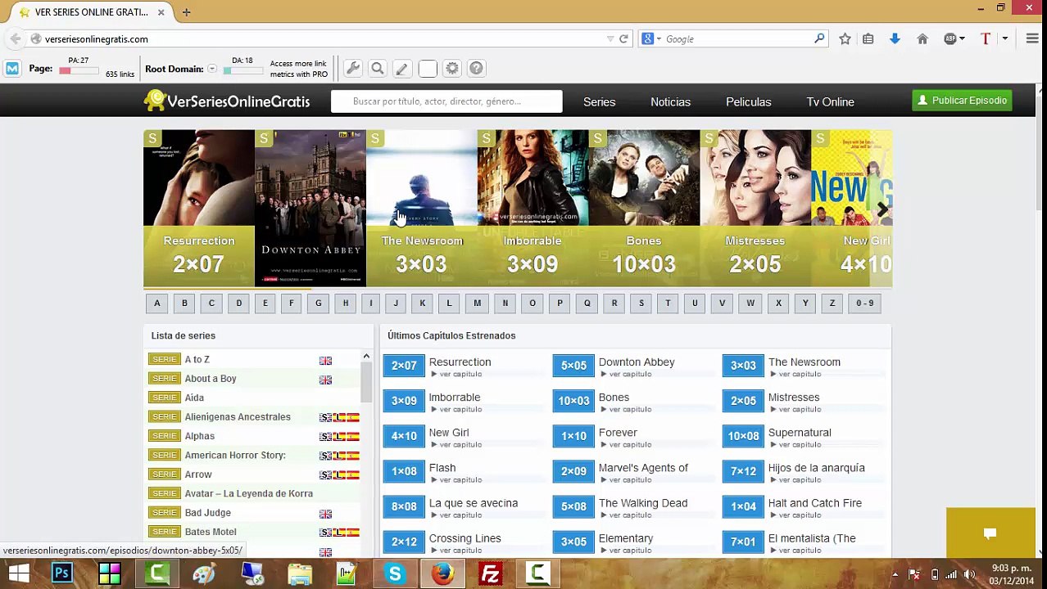This screenshot has height=589, width=1047.
Task: Click the DA domain authority bar
Action: pos(242,71)
